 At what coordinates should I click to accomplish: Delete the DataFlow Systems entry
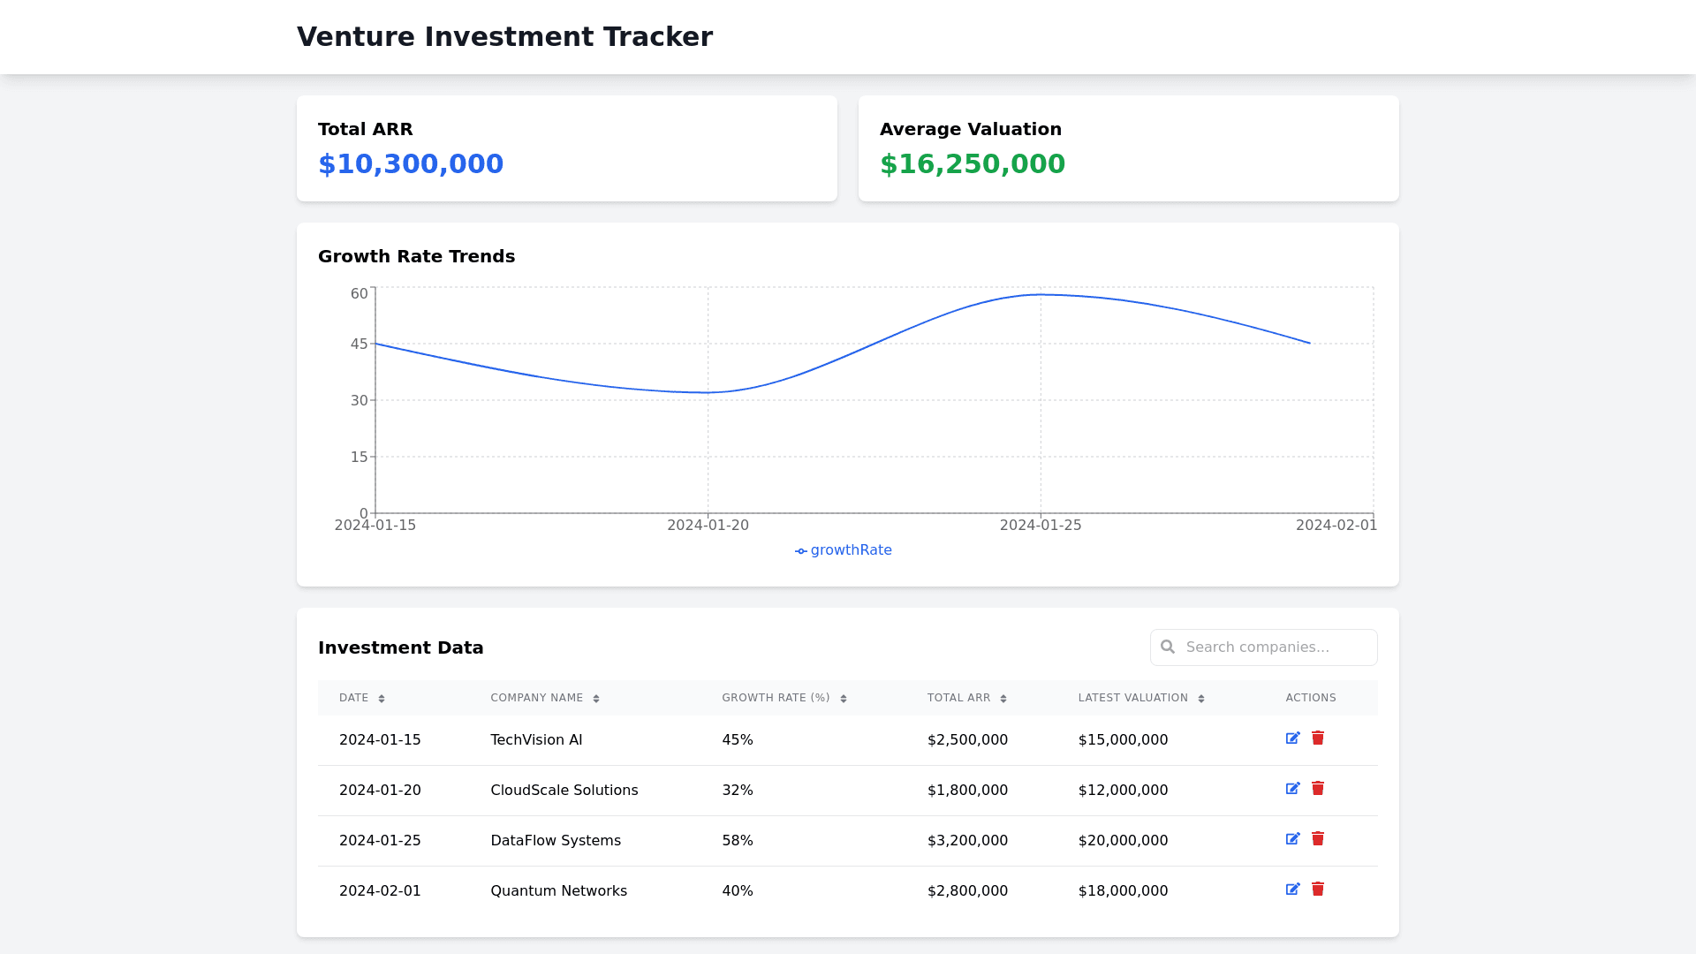coord(1318,839)
